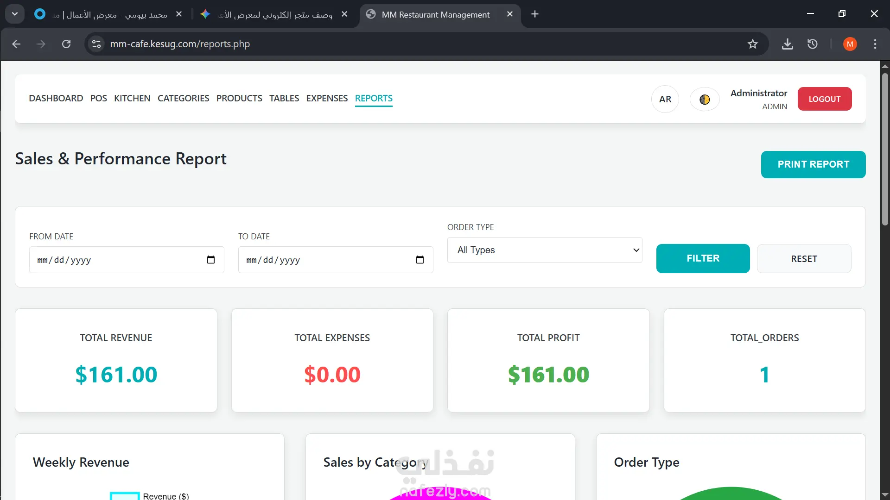This screenshot has width=890, height=500.
Task: Open the To Date calendar picker icon
Action: (x=420, y=260)
